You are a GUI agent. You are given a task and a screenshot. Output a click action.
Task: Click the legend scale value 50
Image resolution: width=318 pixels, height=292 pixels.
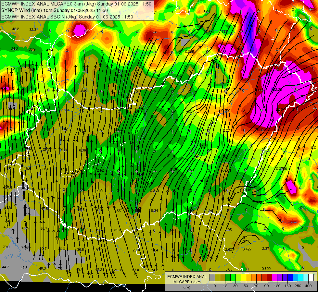[246, 286]
